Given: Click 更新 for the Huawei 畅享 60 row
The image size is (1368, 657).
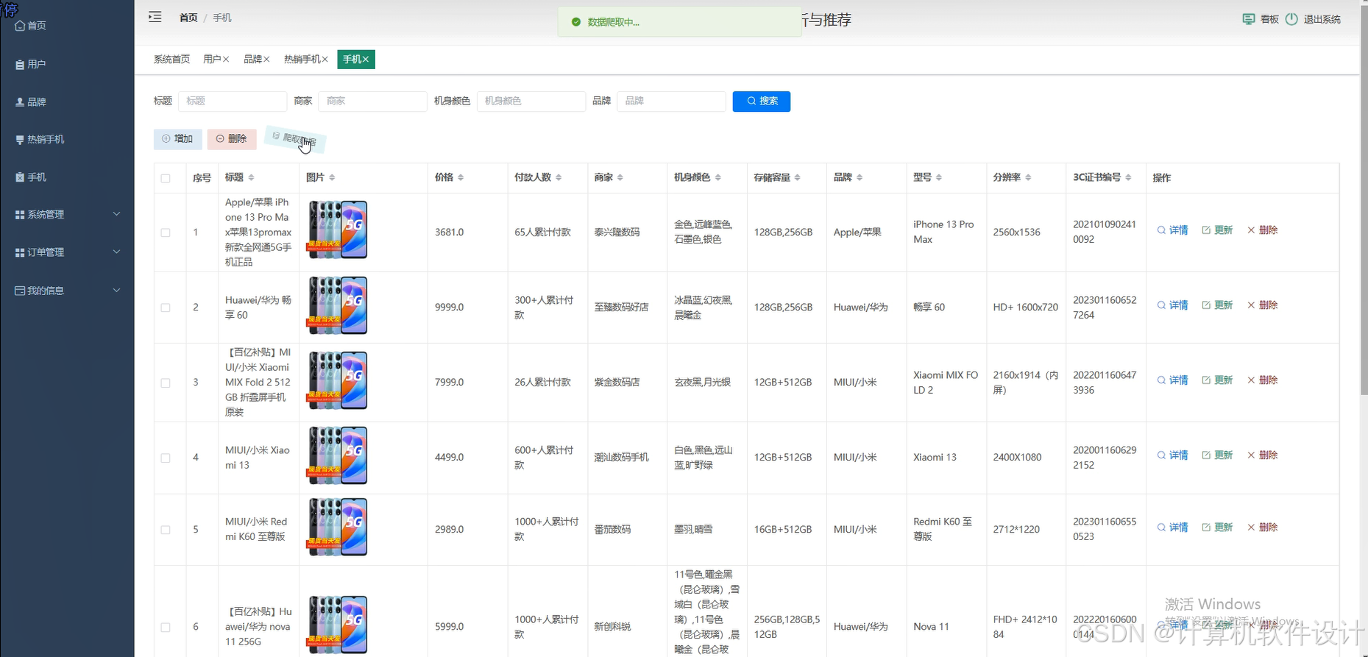Looking at the screenshot, I should 1217,305.
